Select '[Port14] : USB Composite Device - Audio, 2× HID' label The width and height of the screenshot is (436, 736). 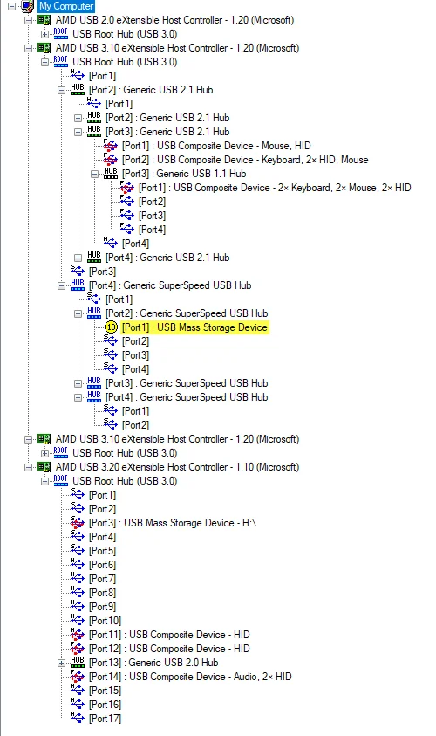pos(190,677)
